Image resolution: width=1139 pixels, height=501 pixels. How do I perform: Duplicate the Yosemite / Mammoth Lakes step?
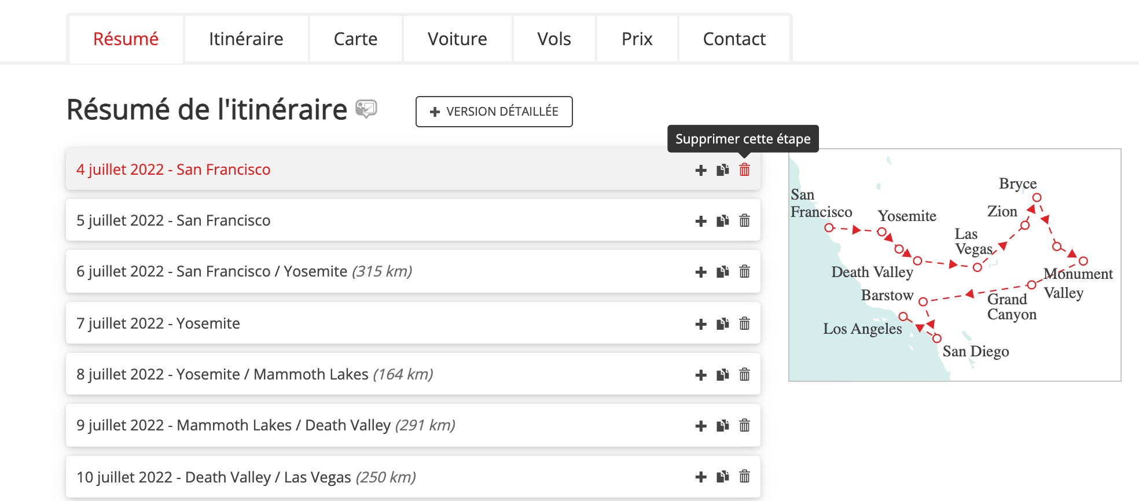(722, 375)
